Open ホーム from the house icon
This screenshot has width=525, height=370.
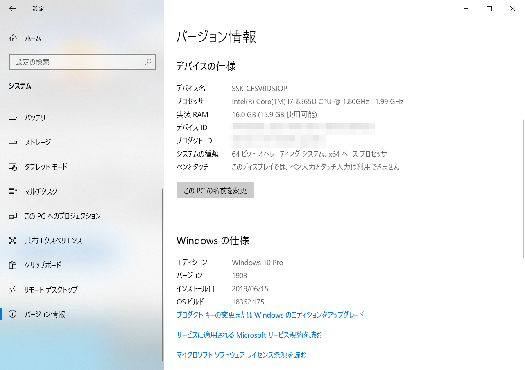coord(13,38)
